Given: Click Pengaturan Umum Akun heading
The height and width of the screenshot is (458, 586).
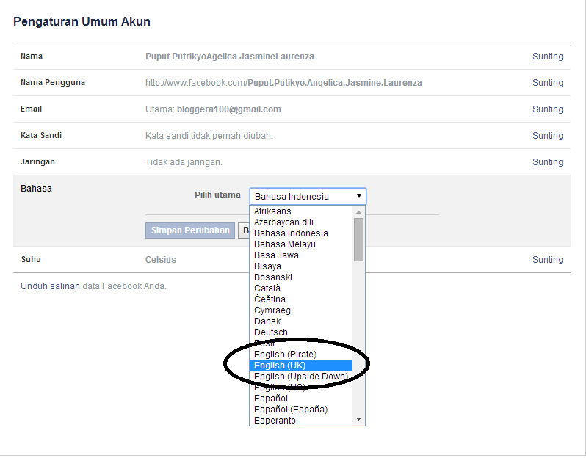Looking at the screenshot, I should point(82,22).
